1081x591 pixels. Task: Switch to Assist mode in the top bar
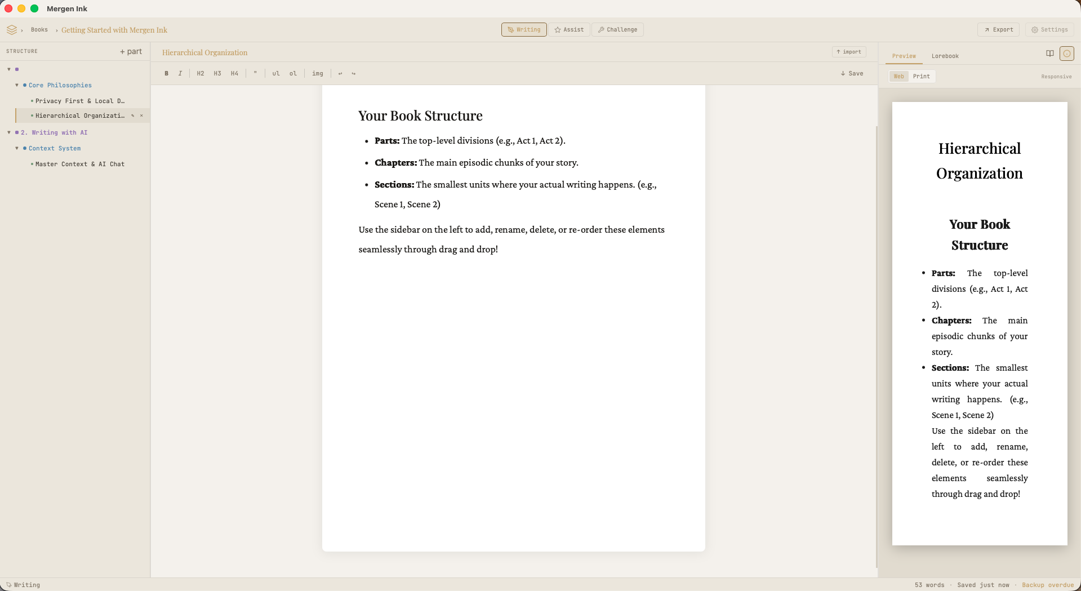click(569, 29)
